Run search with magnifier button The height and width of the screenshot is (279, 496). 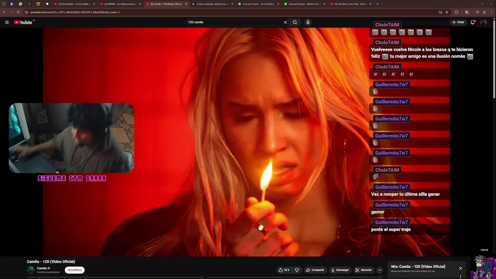(x=295, y=22)
